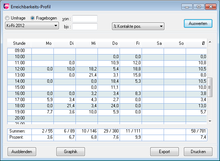Click the Do column header
Viewport: 220px width, 161px height.
(x=115, y=43)
